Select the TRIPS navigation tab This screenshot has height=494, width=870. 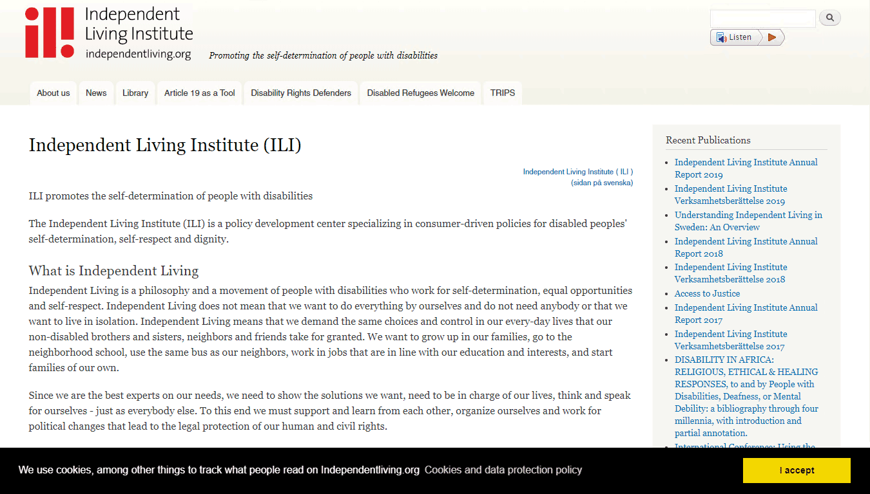[503, 93]
